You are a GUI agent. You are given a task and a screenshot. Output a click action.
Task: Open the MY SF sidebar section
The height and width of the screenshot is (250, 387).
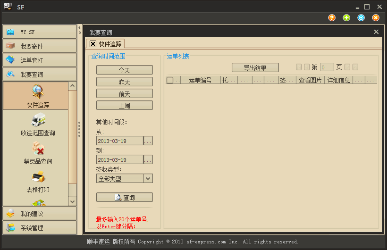(40, 32)
